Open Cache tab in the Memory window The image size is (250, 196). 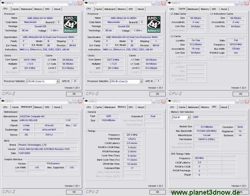(x=98, y=107)
